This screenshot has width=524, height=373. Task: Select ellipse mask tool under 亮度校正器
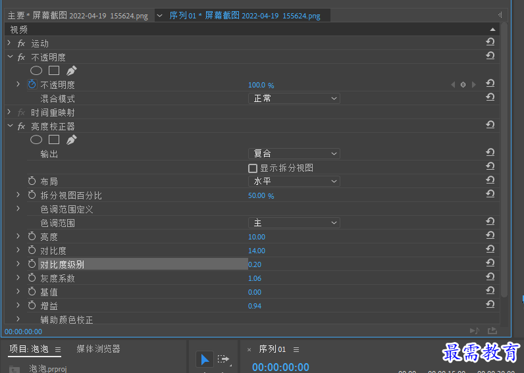click(36, 139)
